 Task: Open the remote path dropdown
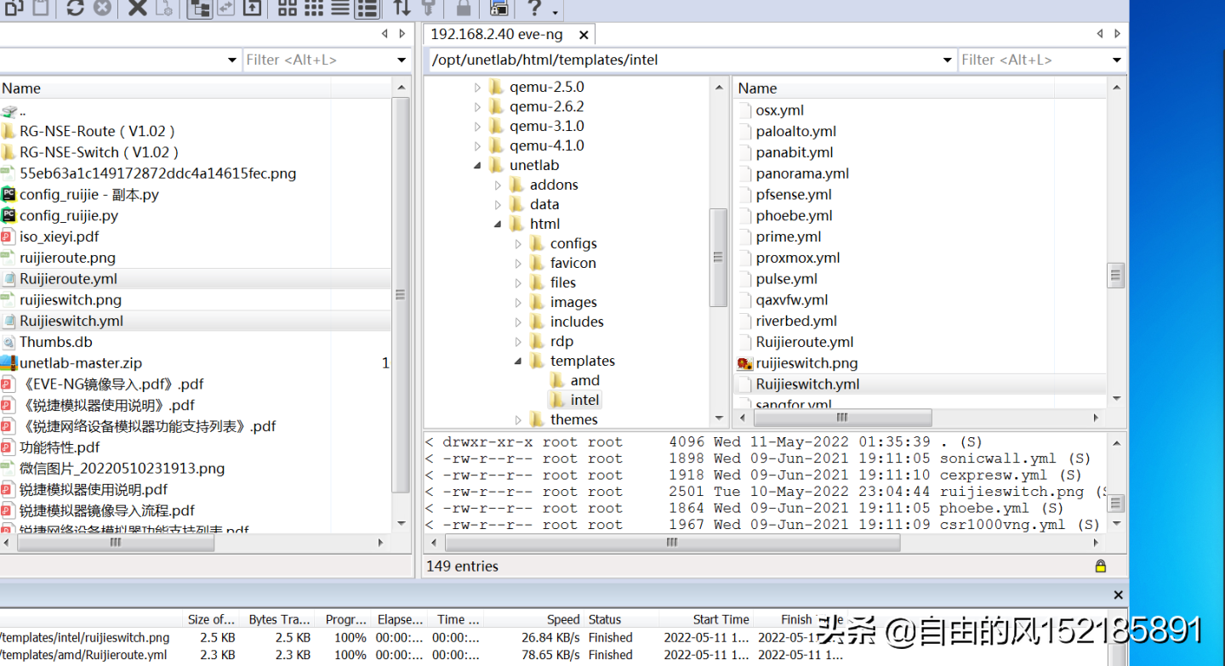pyautogui.click(x=948, y=60)
